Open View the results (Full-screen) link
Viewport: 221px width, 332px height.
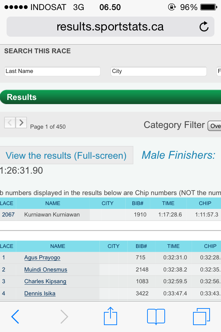click(x=66, y=155)
